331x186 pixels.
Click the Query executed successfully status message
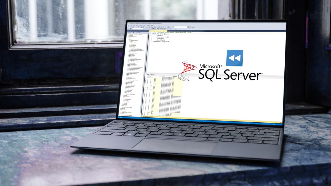[x=148, y=117]
